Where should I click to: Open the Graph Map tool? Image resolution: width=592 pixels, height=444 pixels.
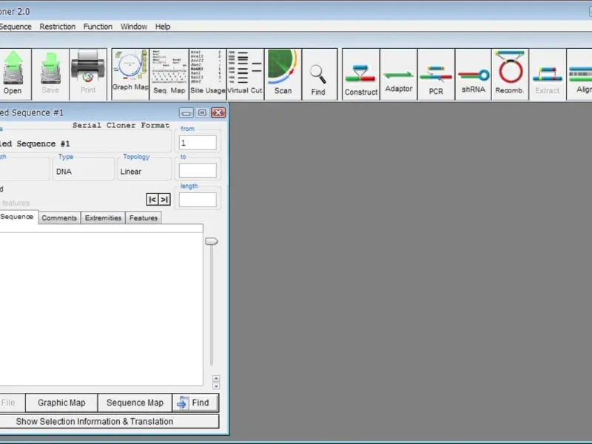pyautogui.click(x=130, y=73)
